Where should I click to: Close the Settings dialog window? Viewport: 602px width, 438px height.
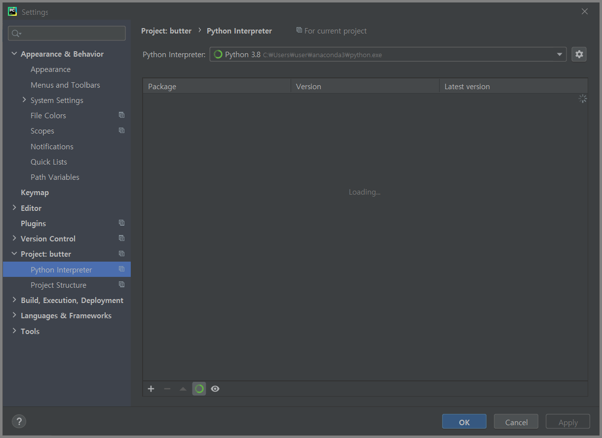[x=585, y=11]
